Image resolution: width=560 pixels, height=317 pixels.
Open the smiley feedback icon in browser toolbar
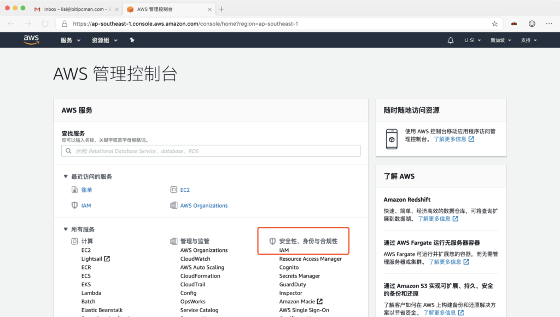click(532, 24)
